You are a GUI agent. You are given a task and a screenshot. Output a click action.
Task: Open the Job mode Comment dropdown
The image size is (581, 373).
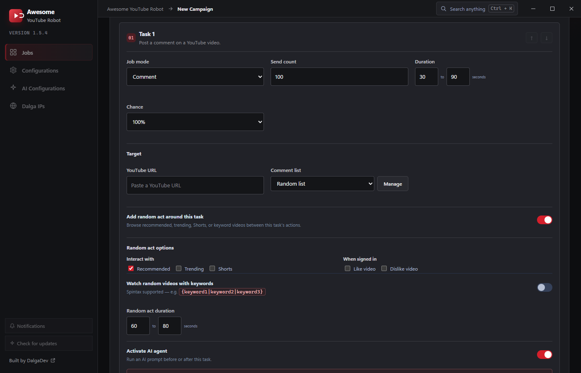coord(195,77)
